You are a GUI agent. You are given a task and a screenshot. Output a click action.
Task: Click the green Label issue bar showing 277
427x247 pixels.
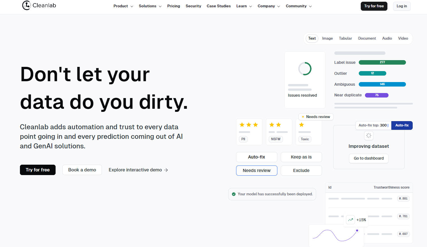[x=382, y=62]
